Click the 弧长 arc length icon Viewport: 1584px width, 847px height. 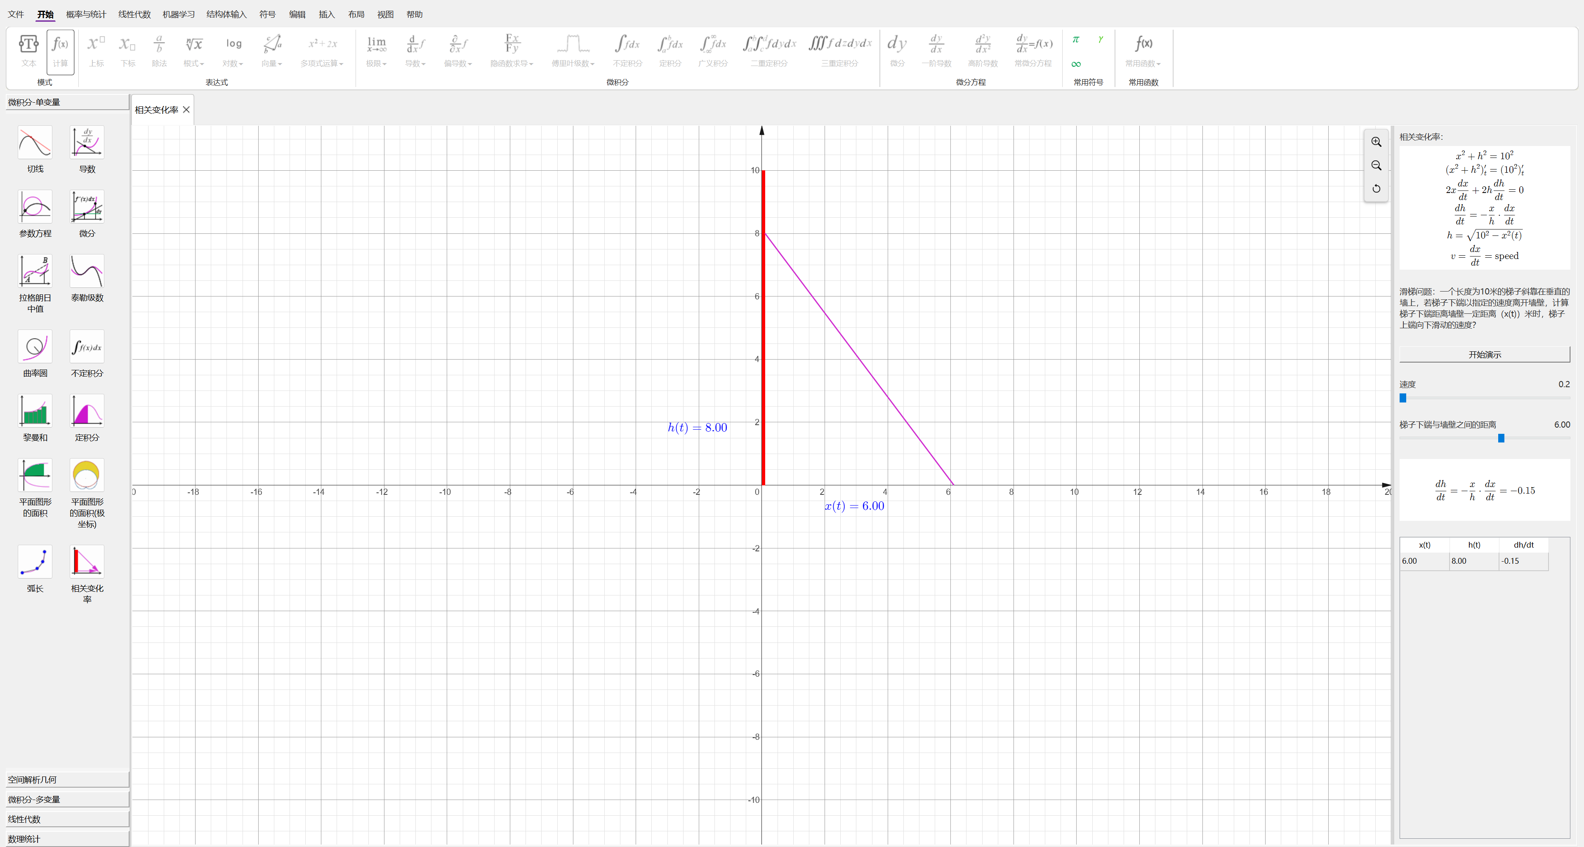tap(35, 561)
